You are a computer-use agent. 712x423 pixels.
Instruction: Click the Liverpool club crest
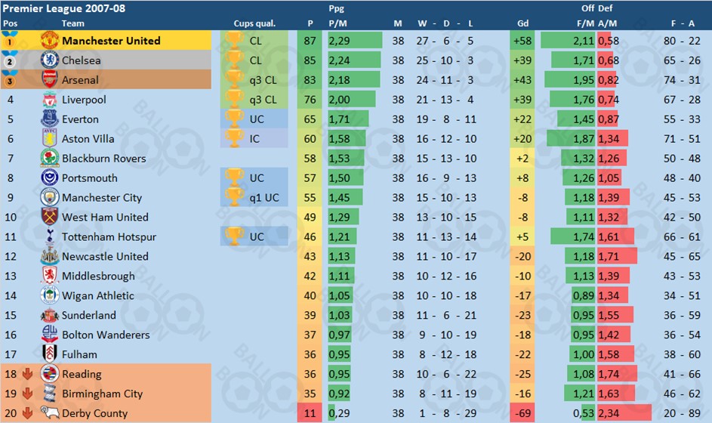pos(50,100)
